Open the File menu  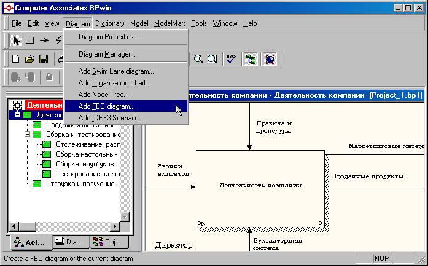pos(17,23)
